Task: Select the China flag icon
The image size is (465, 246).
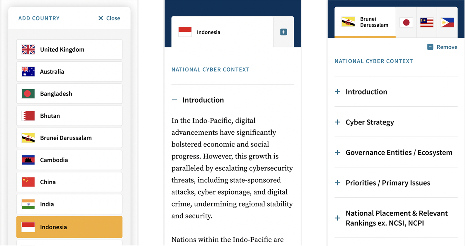Action: click(28, 182)
